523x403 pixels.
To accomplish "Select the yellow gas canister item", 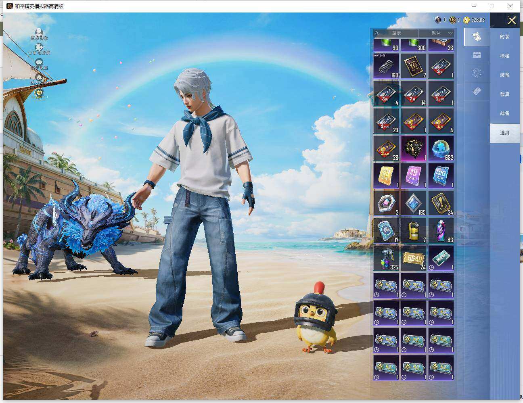I will click(414, 231).
